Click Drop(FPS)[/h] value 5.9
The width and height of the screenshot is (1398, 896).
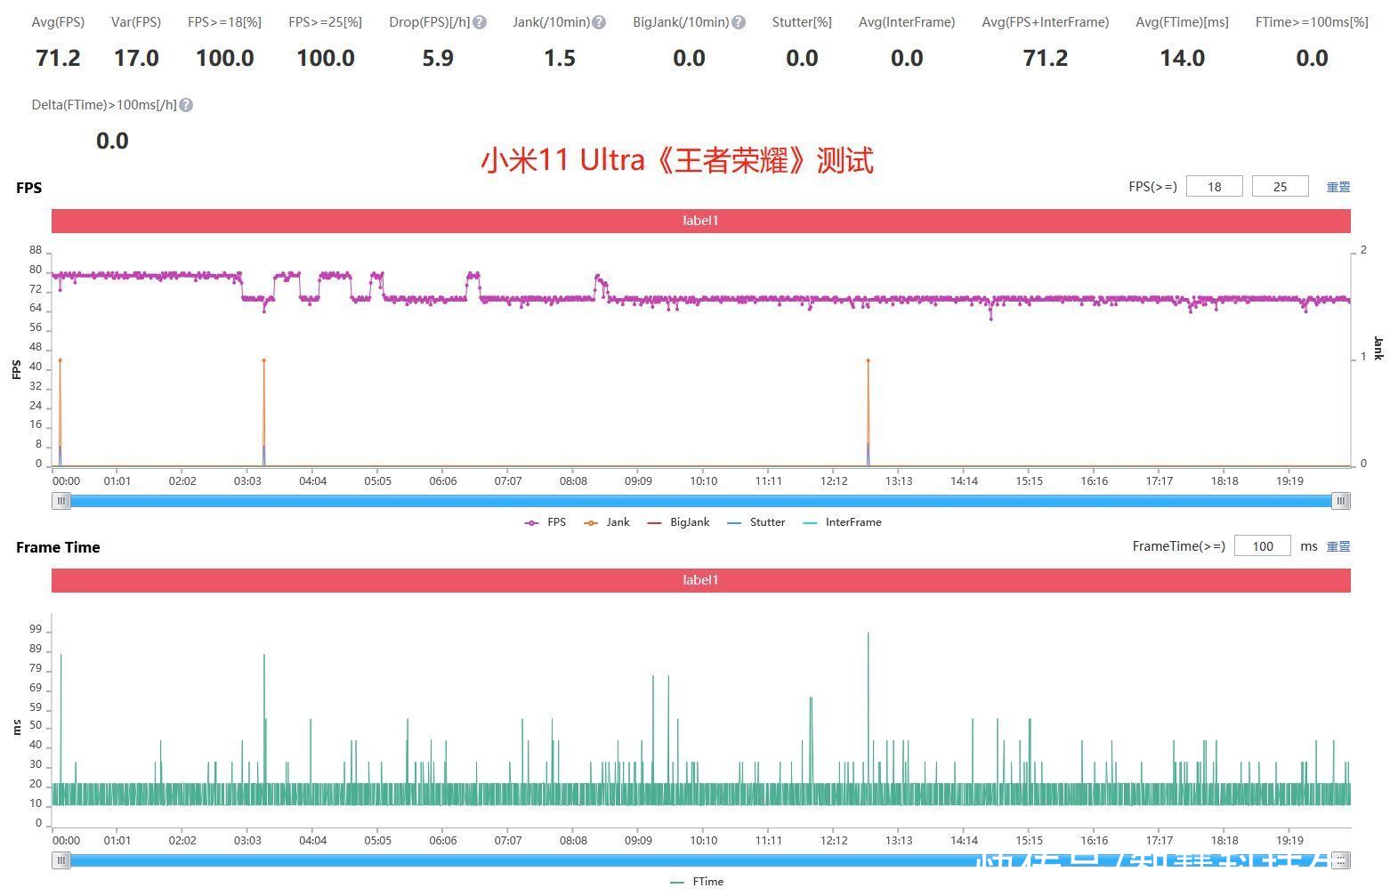(x=438, y=59)
